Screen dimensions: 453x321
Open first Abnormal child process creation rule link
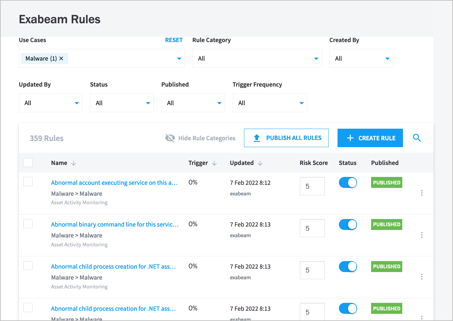113,267
